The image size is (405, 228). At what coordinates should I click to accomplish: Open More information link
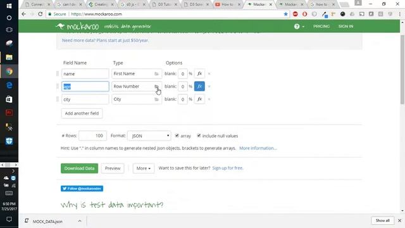click(258, 148)
